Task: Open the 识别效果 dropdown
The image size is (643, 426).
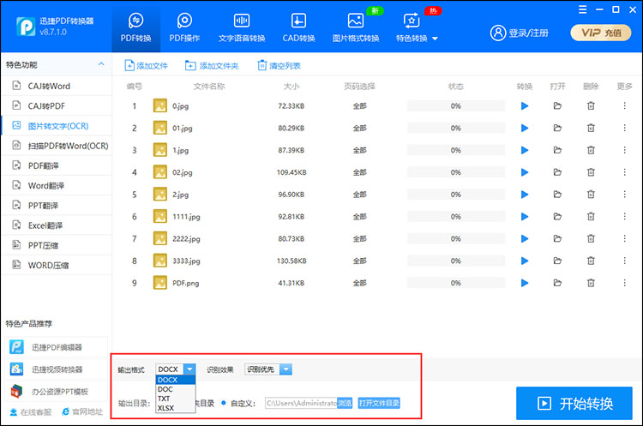Action: coord(268,369)
